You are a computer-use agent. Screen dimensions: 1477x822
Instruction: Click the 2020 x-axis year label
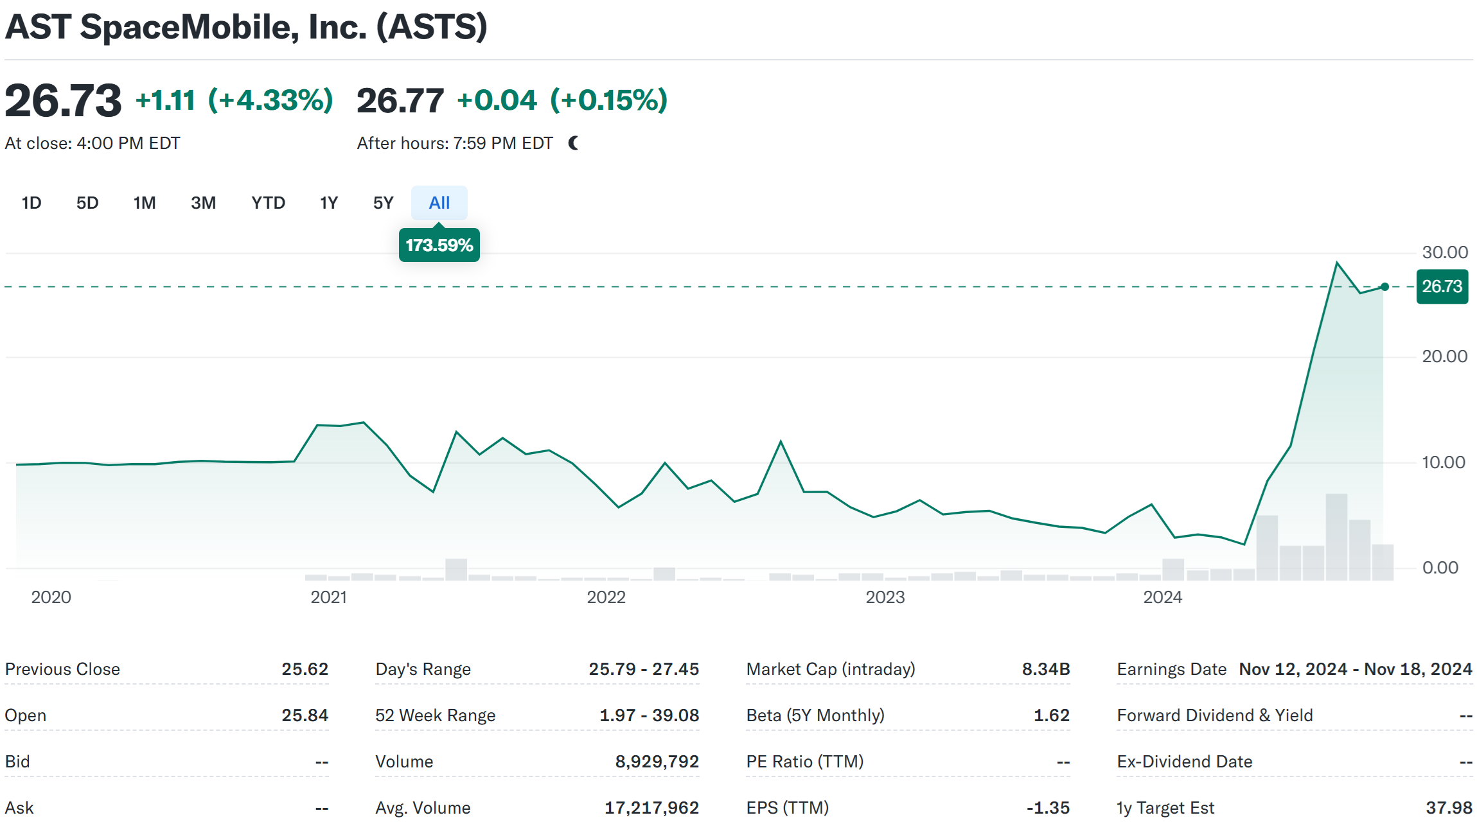pos(51,597)
